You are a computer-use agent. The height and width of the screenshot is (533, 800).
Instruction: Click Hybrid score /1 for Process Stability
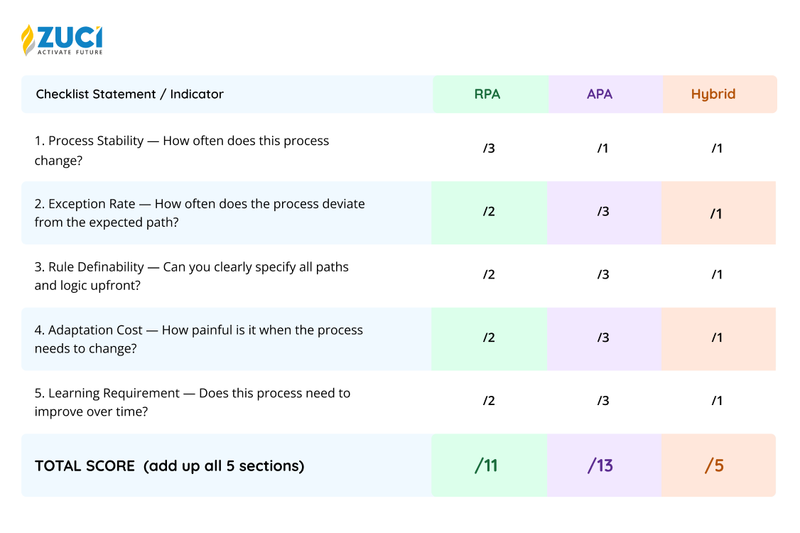[717, 148]
